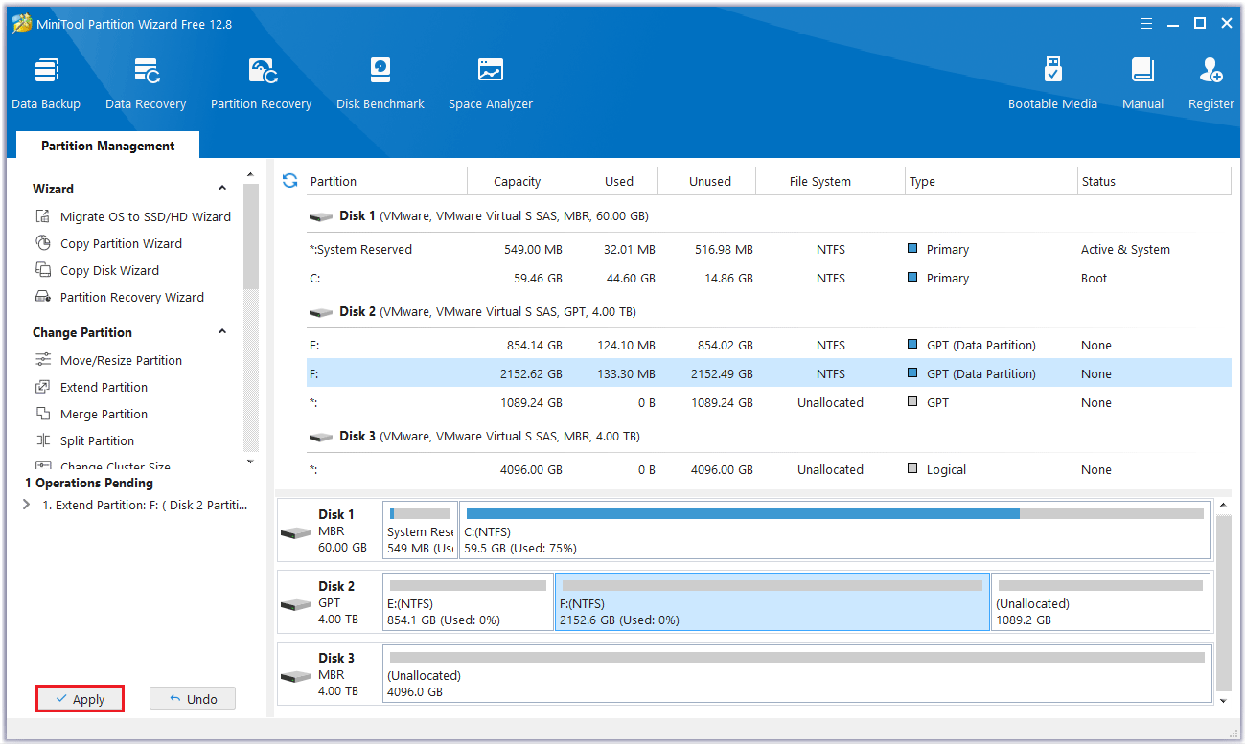Select the 1089.24 GB unallocated row

pyautogui.click(x=769, y=403)
